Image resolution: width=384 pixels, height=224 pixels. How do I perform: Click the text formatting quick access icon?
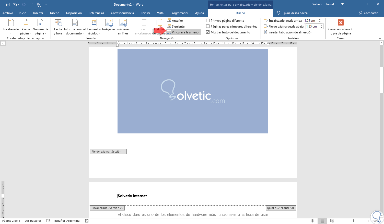(39, 5)
